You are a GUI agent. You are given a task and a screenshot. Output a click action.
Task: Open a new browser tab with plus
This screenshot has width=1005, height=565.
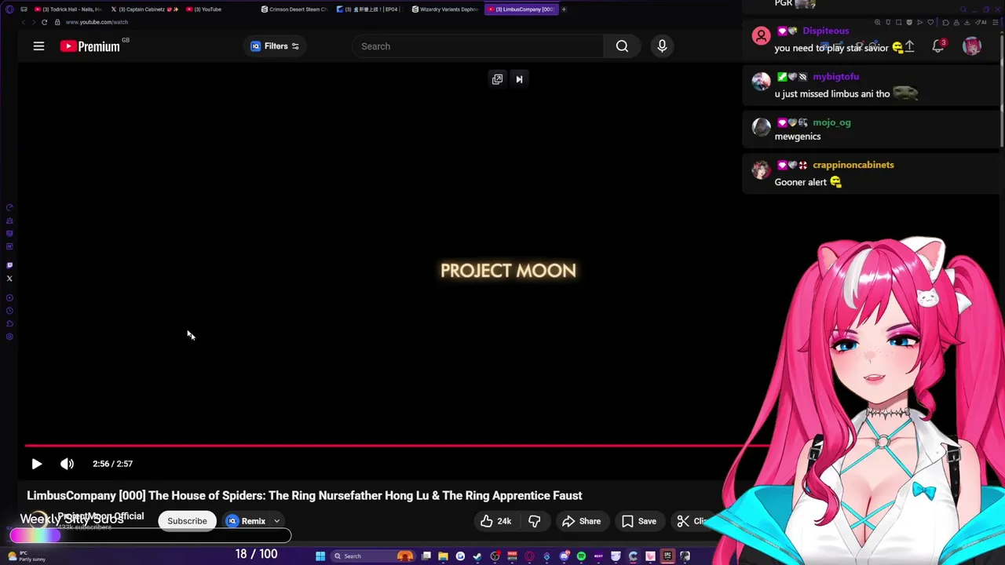[564, 9]
